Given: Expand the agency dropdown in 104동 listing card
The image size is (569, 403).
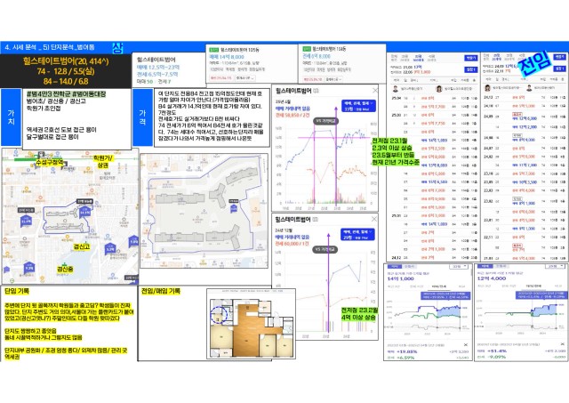Looking at the screenshot, I should point(333,79).
